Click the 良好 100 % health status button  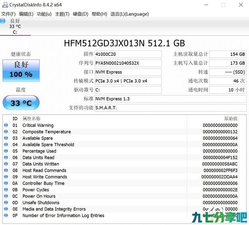point(21,70)
